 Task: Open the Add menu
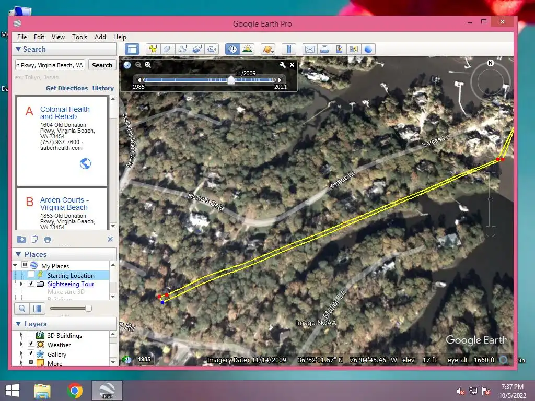point(100,37)
